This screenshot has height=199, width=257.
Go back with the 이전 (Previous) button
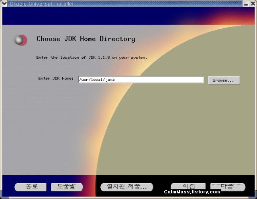(188, 187)
